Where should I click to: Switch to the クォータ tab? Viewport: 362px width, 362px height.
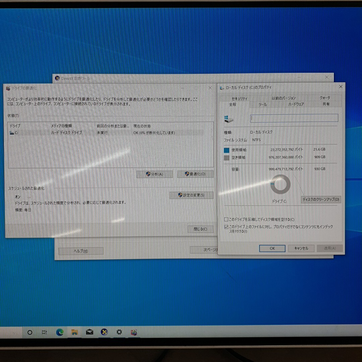(x=325, y=98)
